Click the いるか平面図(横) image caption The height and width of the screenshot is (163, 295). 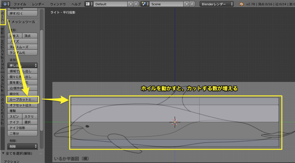pos(71,159)
